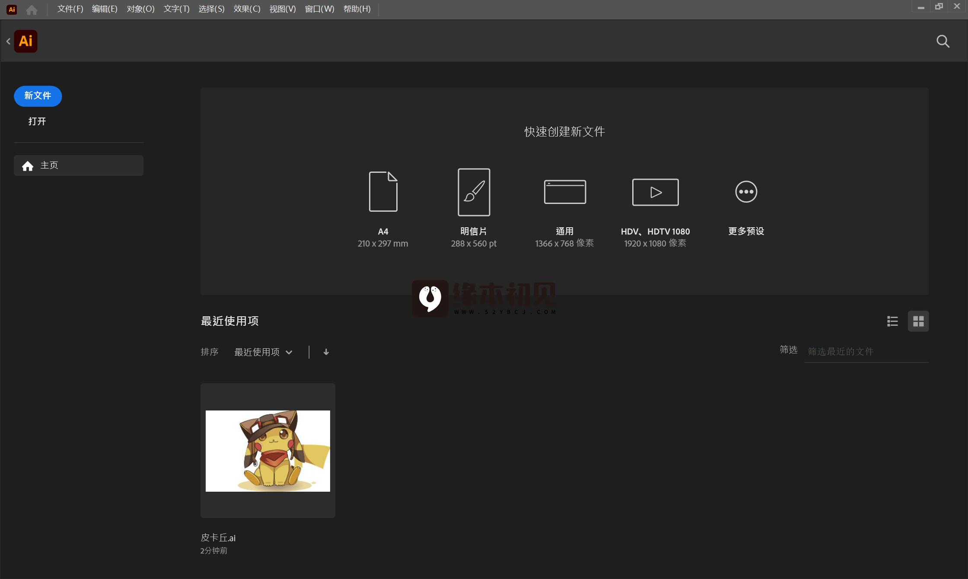The height and width of the screenshot is (579, 968).
Task: Click the 新文件 button
Action: [x=38, y=96]
